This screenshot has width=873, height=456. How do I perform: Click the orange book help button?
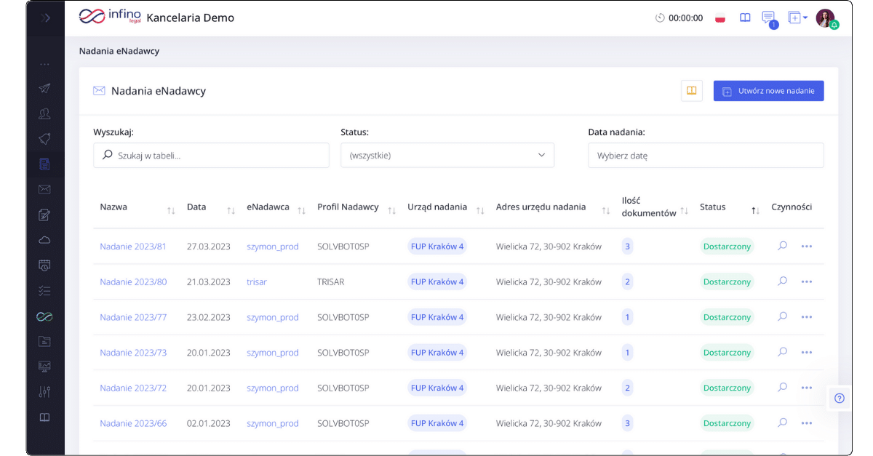point(692,91)
